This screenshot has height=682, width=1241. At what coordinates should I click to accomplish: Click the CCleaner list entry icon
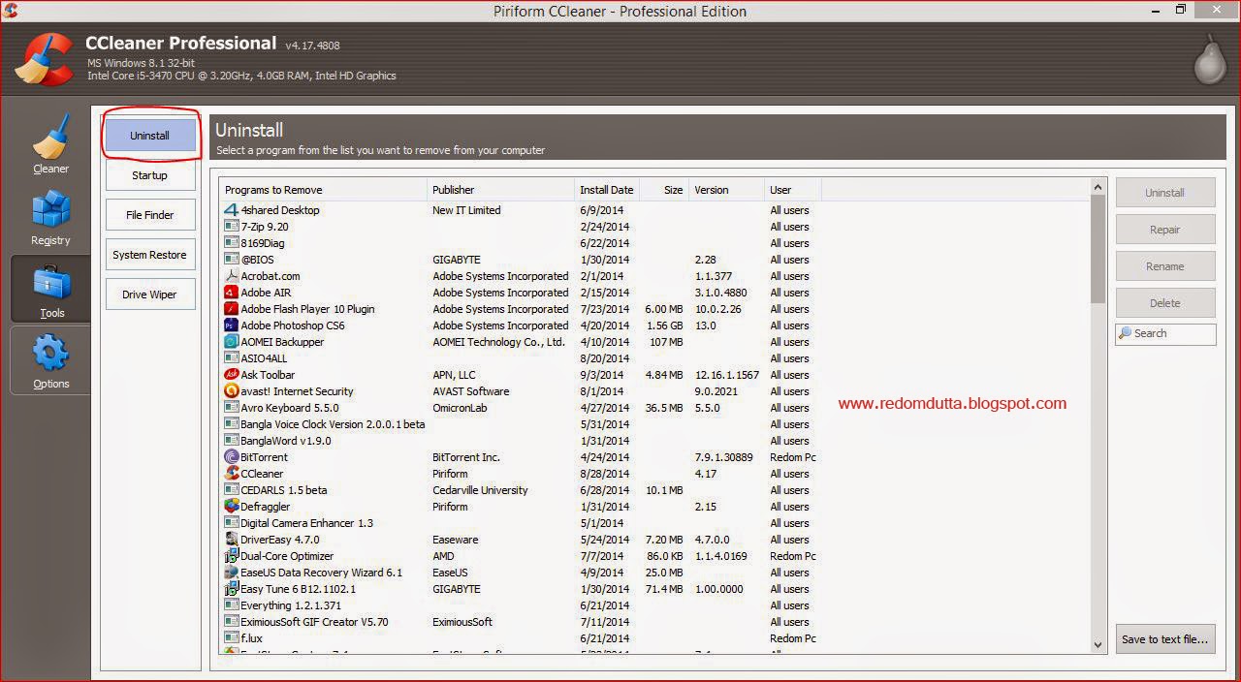coord(231,474)
